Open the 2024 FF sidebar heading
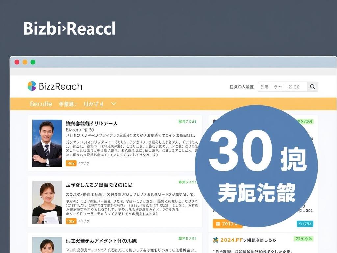This screenshot has width=337, height=253. pyautogui.click(x=248, y=240)
